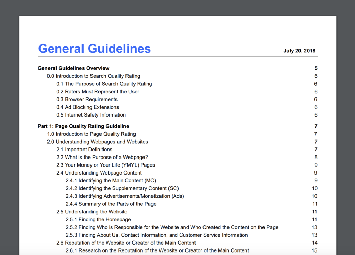The height and width of the screenshot is (255, 355).
Task: Jump to 2.6.1 Research on the Reputation
Action: tap(157, 250)
